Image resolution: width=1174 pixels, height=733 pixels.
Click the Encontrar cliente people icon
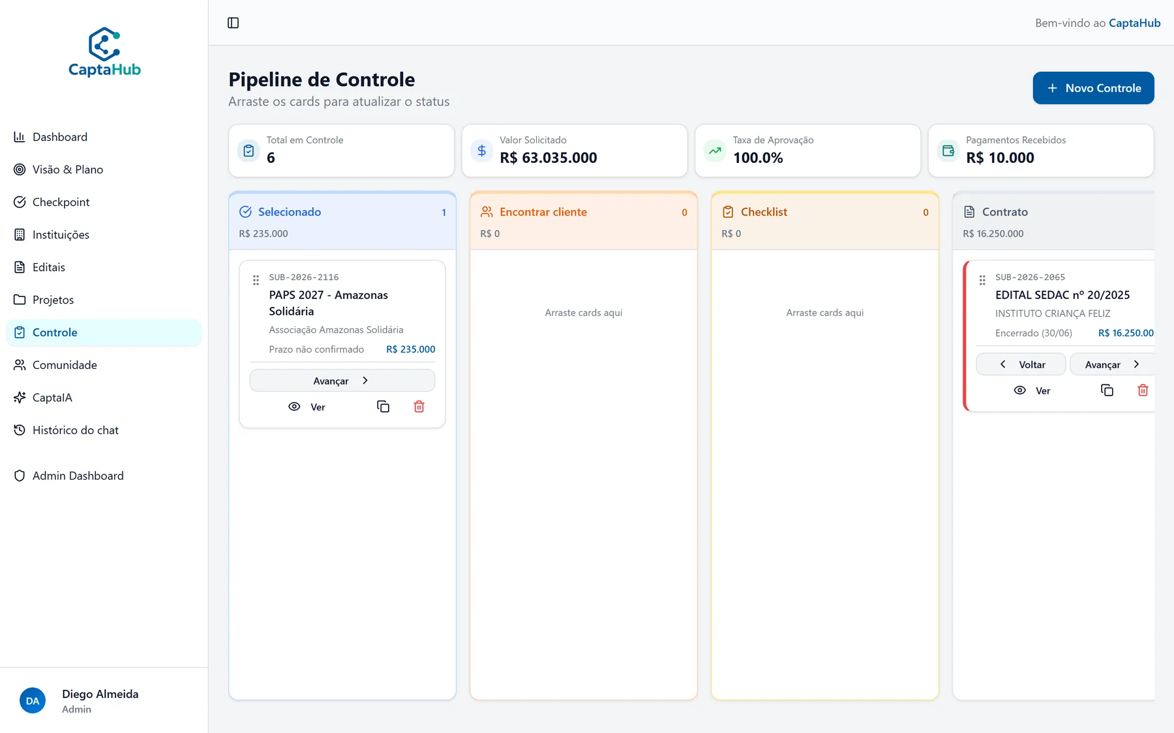coord(487,212)
